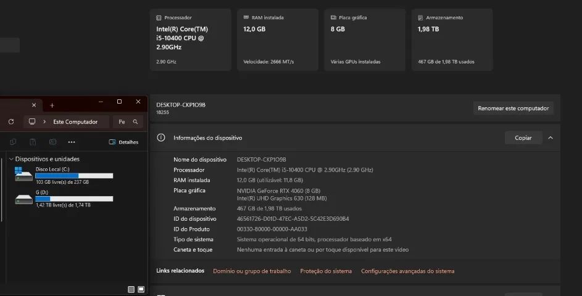
Task: Click the processor value in device info list
Action: point(305,170)
